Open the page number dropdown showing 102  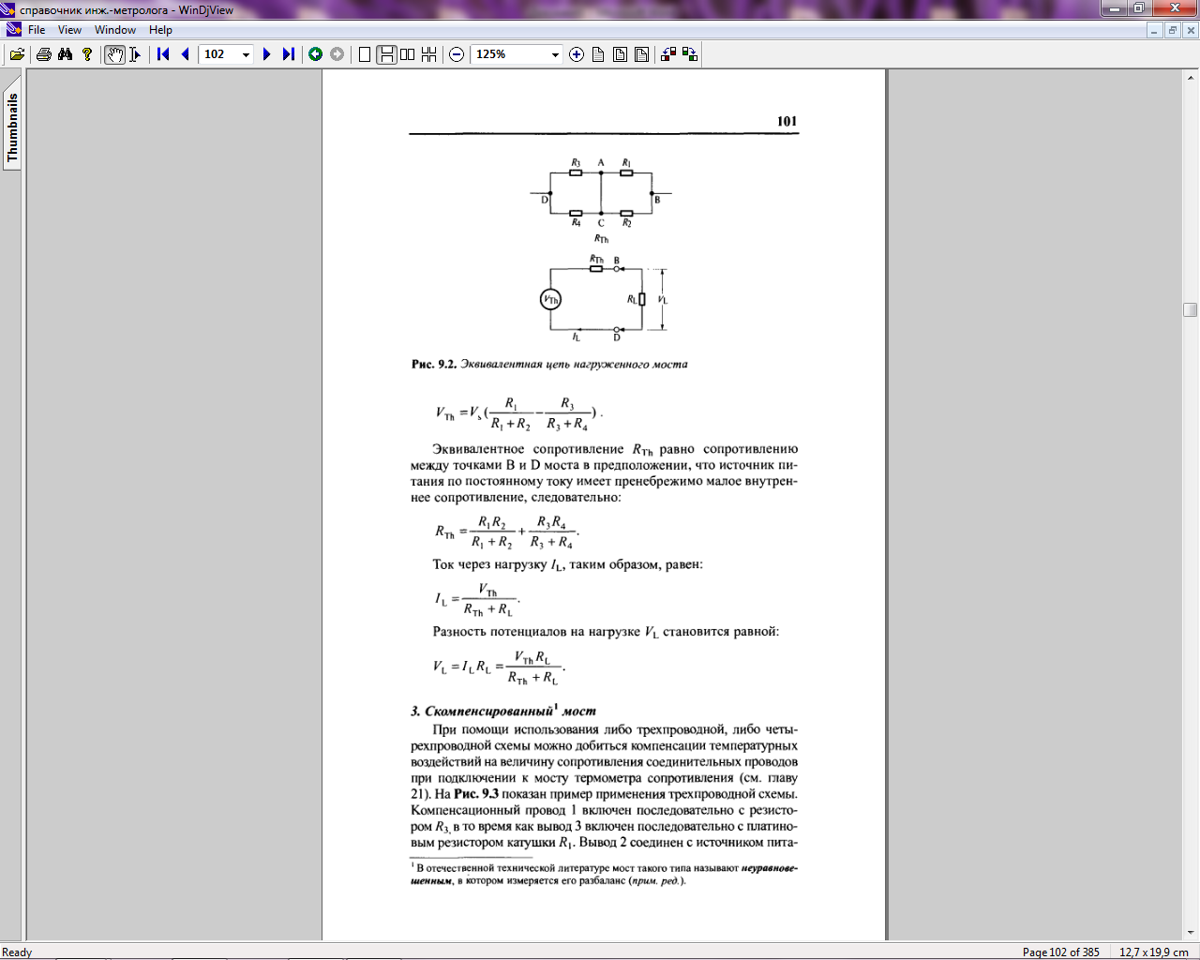246,54
